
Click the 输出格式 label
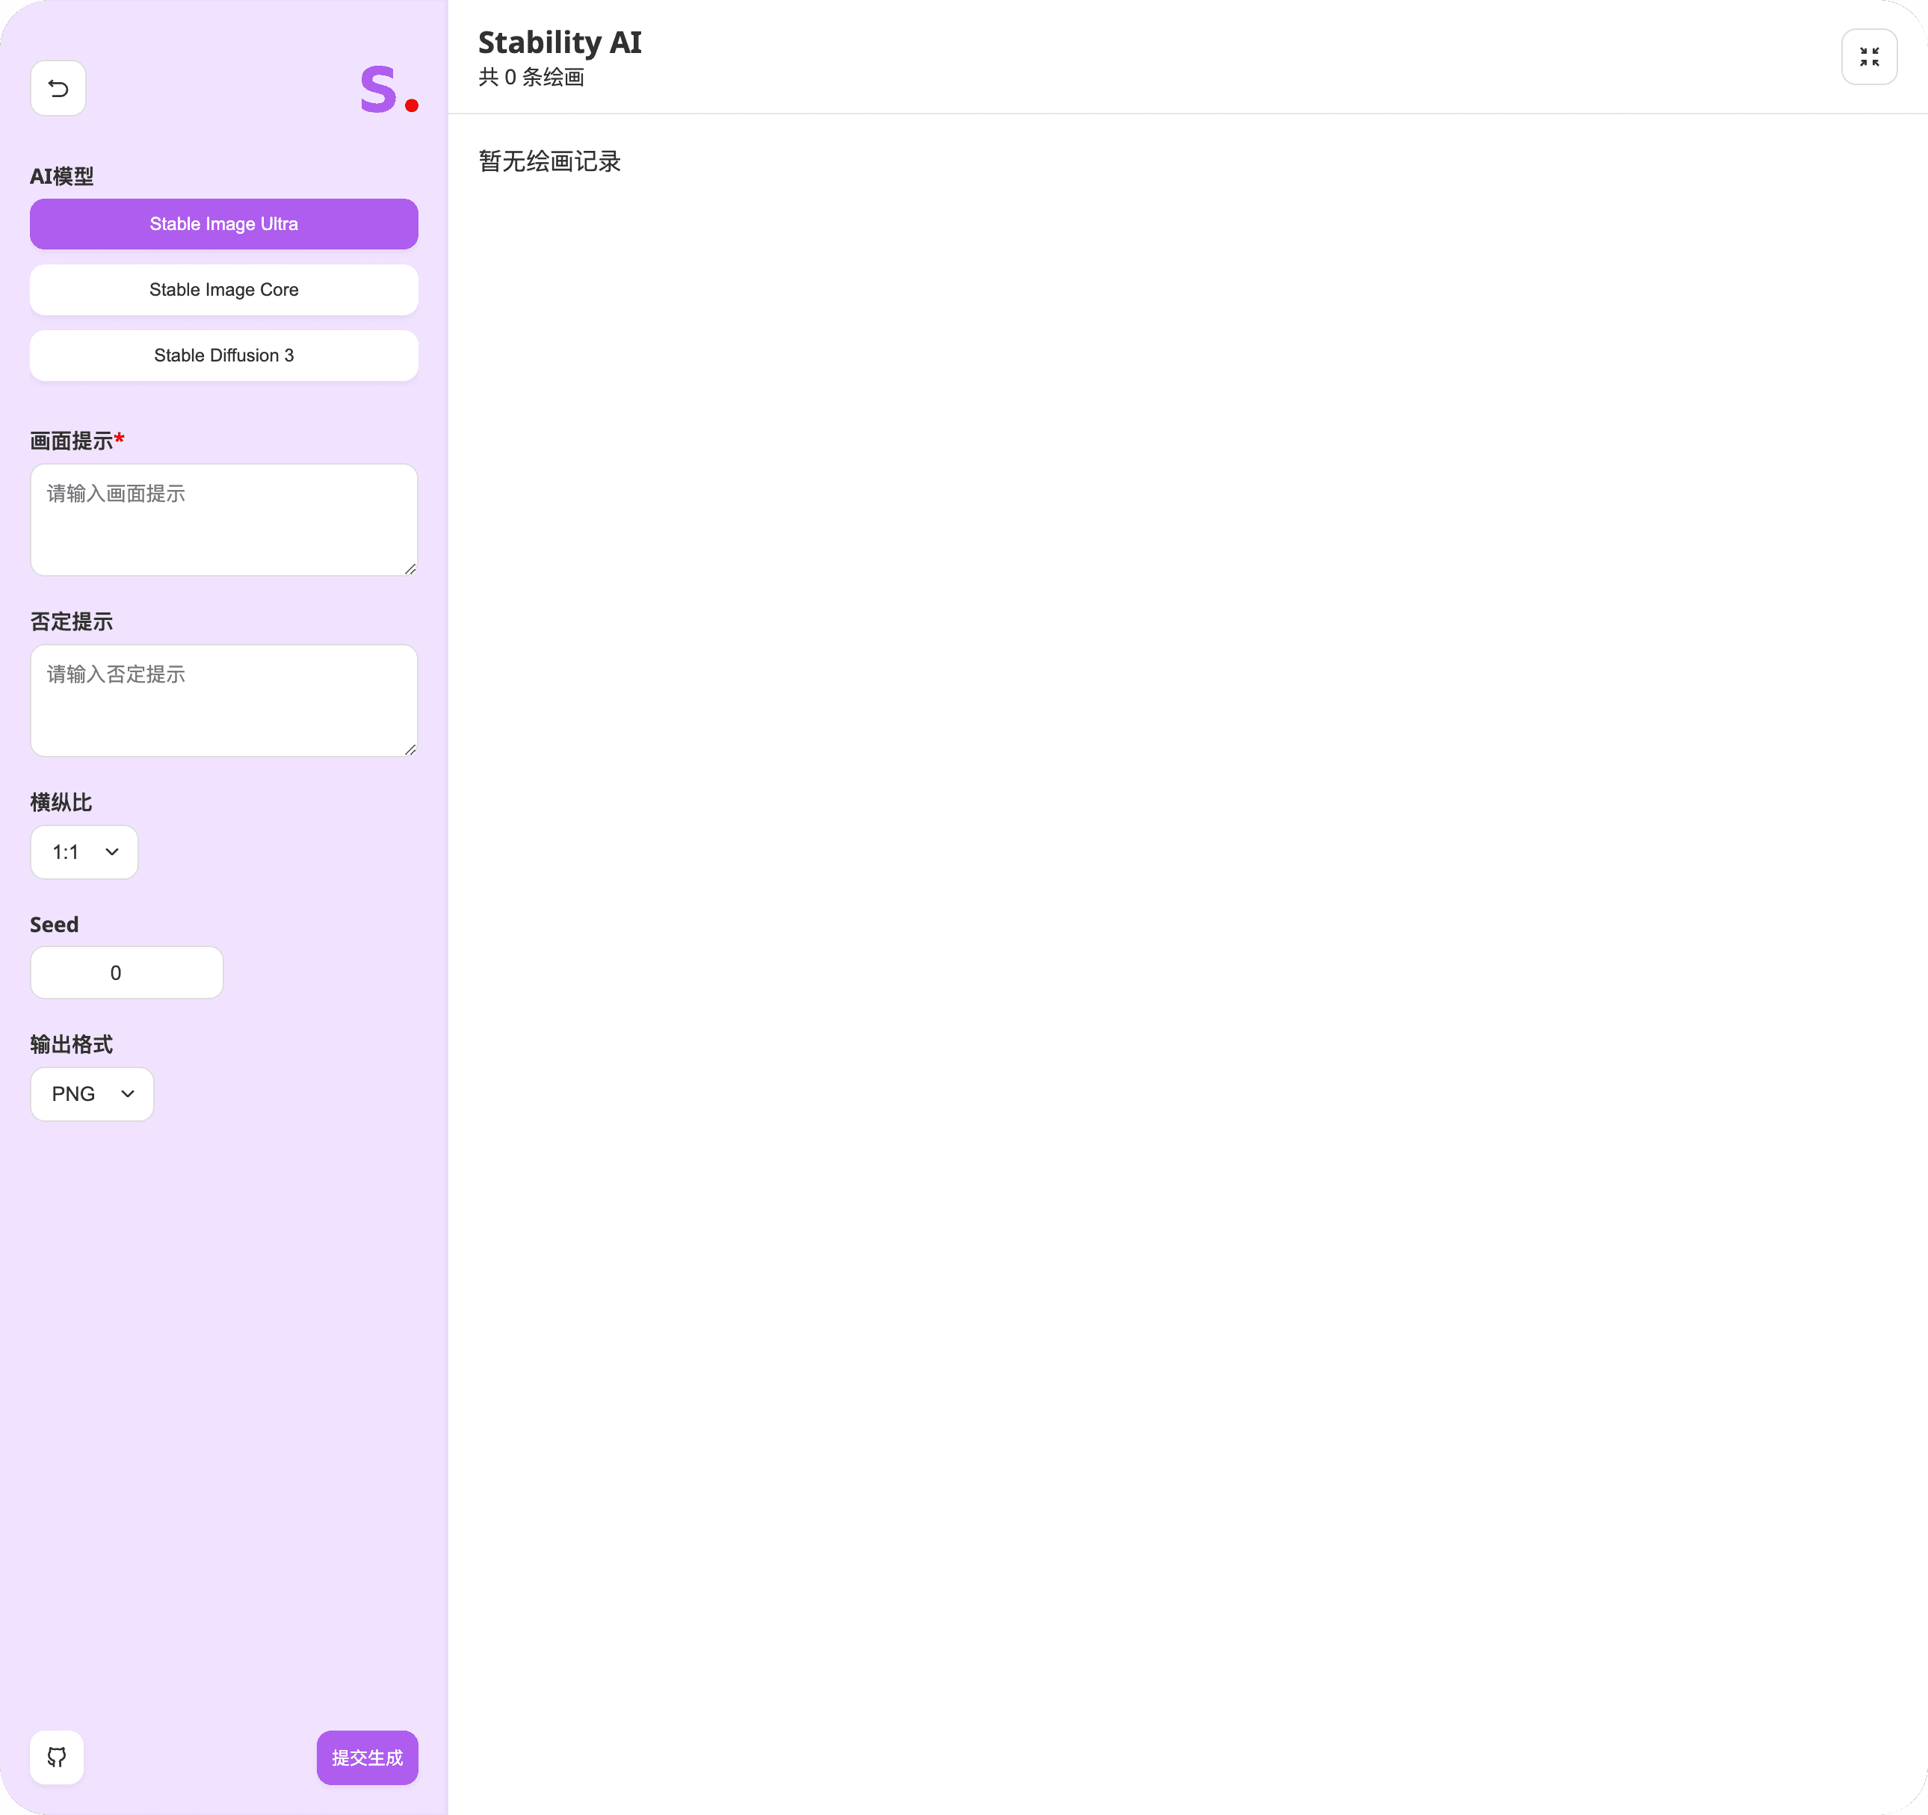pos(72,1044)
